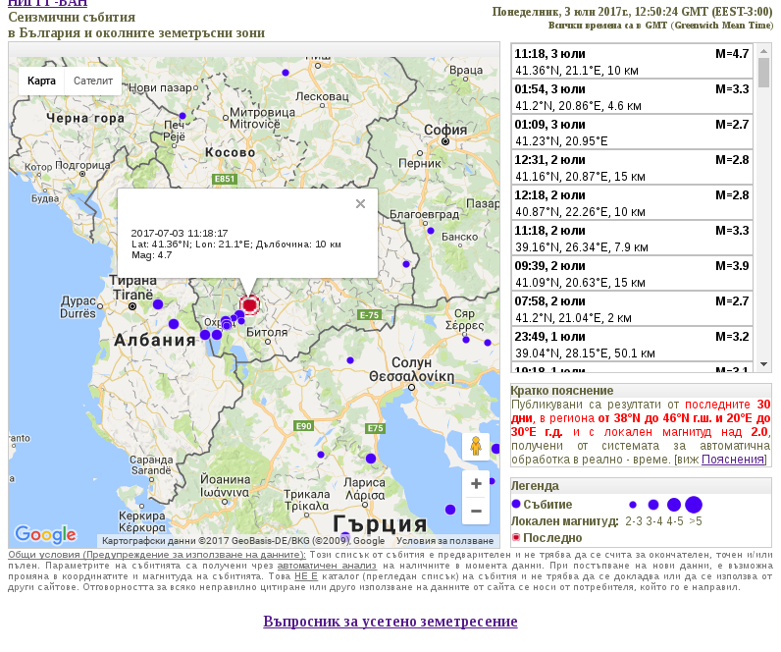Zoom out the map with minus button

pyautogui.click(x=476, y=511)
